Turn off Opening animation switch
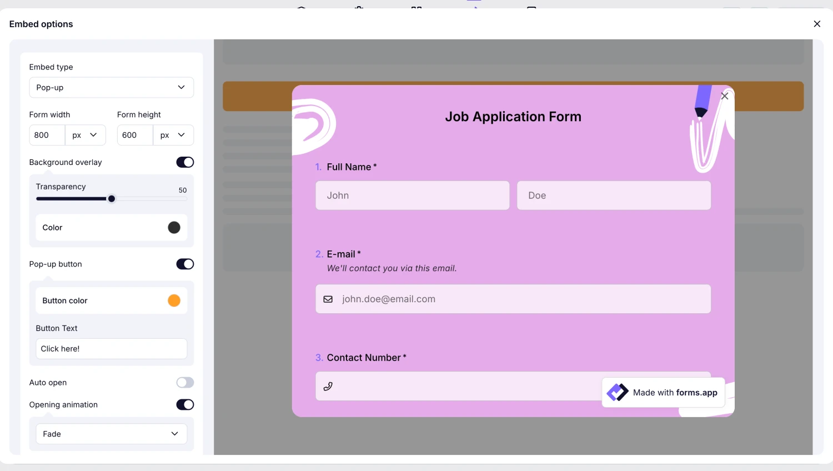Screen dimensions: 833x471 185,405
